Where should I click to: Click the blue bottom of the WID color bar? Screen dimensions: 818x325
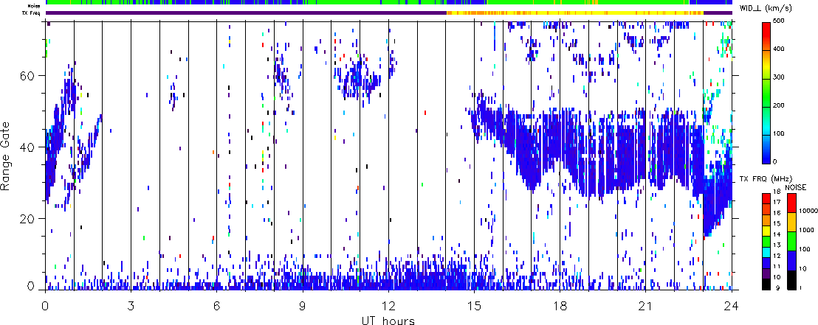click(x=766, y=151)
